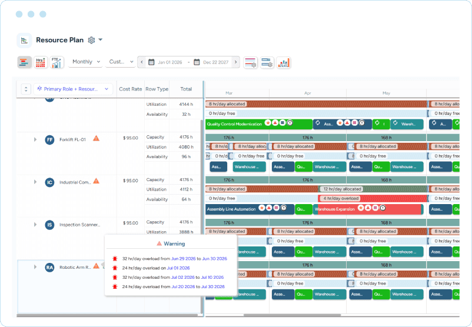Screen dimensions: 472x327
Task: Open the Jul 02 2026 date link
Action: [182, 278]
